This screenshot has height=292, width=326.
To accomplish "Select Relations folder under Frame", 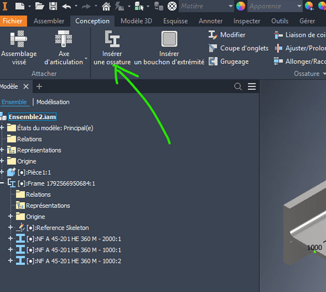I will click(x=38, y=194).
